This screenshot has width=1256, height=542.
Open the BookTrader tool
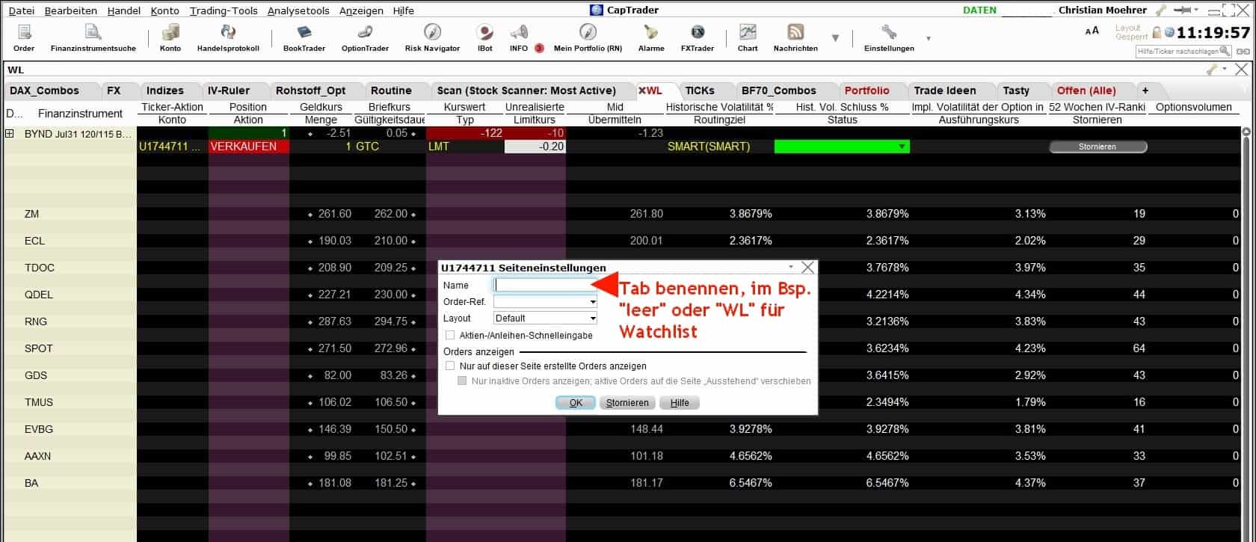click(x=304, y=37)
